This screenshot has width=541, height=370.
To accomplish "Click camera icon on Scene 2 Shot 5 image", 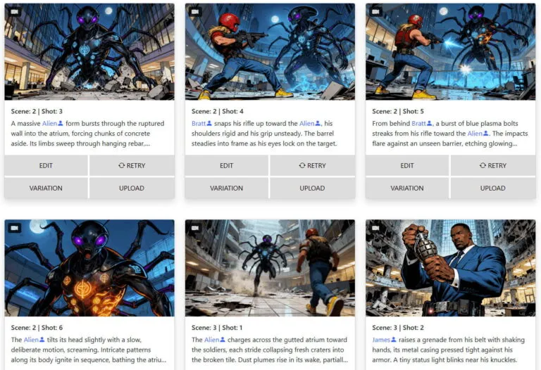I will click(375, 12).
